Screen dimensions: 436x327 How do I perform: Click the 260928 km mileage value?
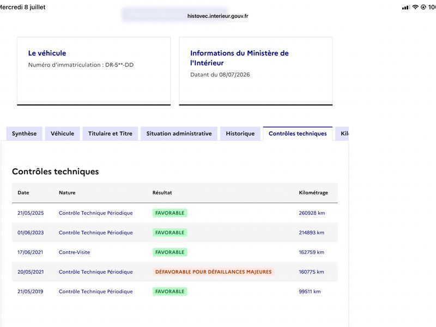point(312,213)
